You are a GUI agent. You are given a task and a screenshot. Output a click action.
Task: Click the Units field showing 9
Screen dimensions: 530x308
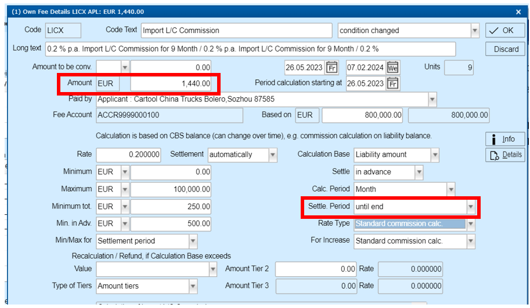coord(459,67)
